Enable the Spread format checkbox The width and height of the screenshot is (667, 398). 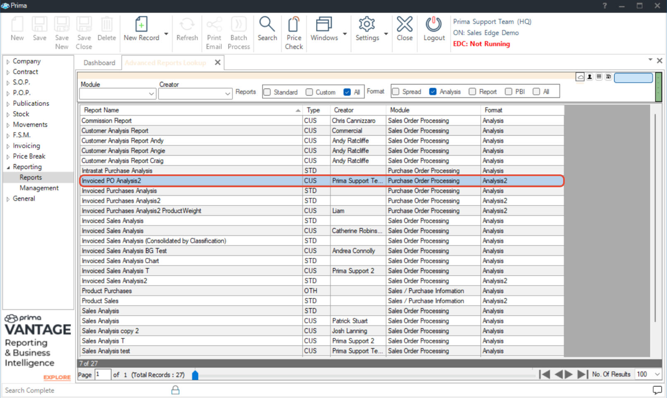[396, 91]
